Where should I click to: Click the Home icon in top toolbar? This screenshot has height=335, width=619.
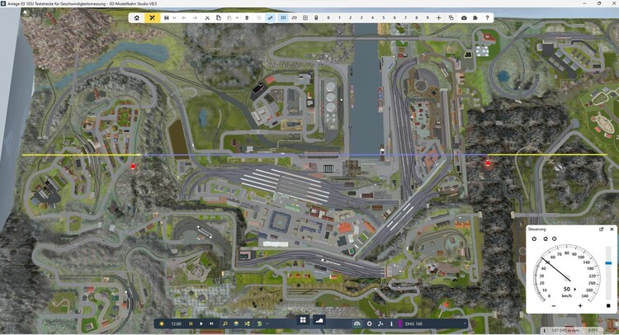136,17
